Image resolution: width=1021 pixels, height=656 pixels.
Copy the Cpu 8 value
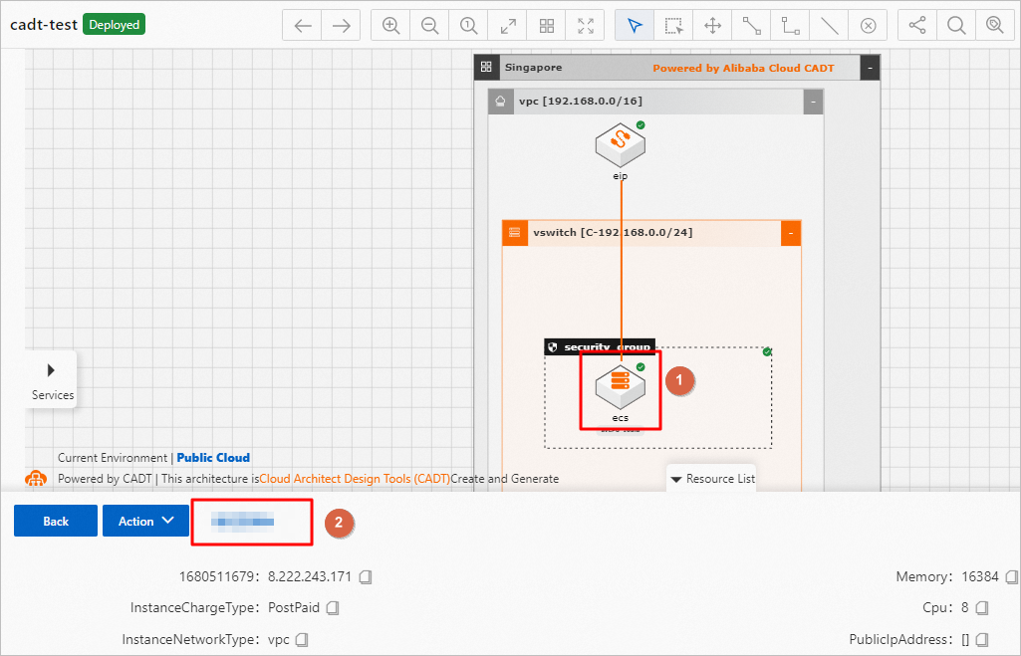click(x=982, y=608)
